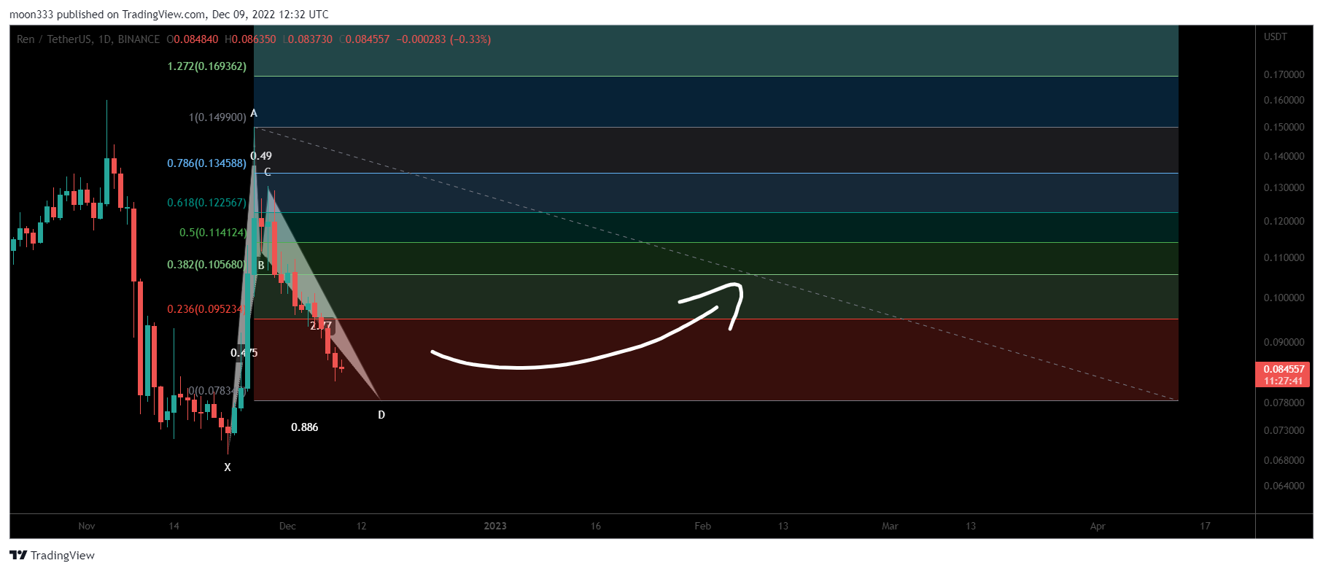Click the 0.382(0.105680) Fibonacci label
The image size is (1323, 571).
pyautogui.click(x=206, y=265)
